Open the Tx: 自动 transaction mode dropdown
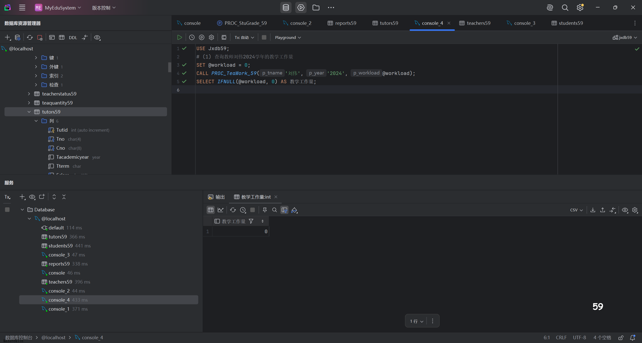 [244, 37]
